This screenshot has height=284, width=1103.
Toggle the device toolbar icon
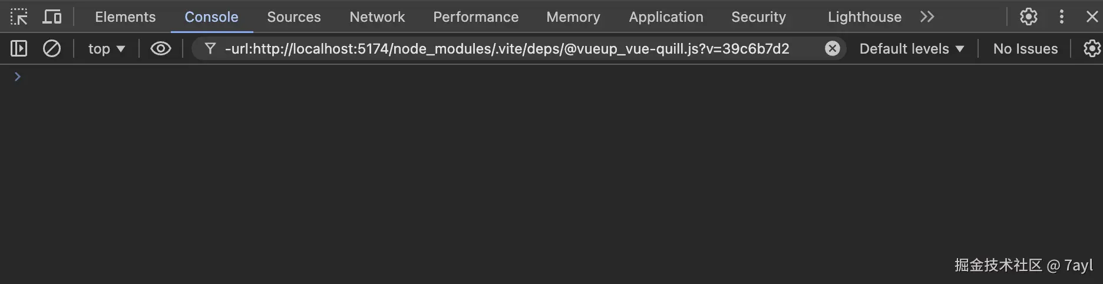click(52, 16)
